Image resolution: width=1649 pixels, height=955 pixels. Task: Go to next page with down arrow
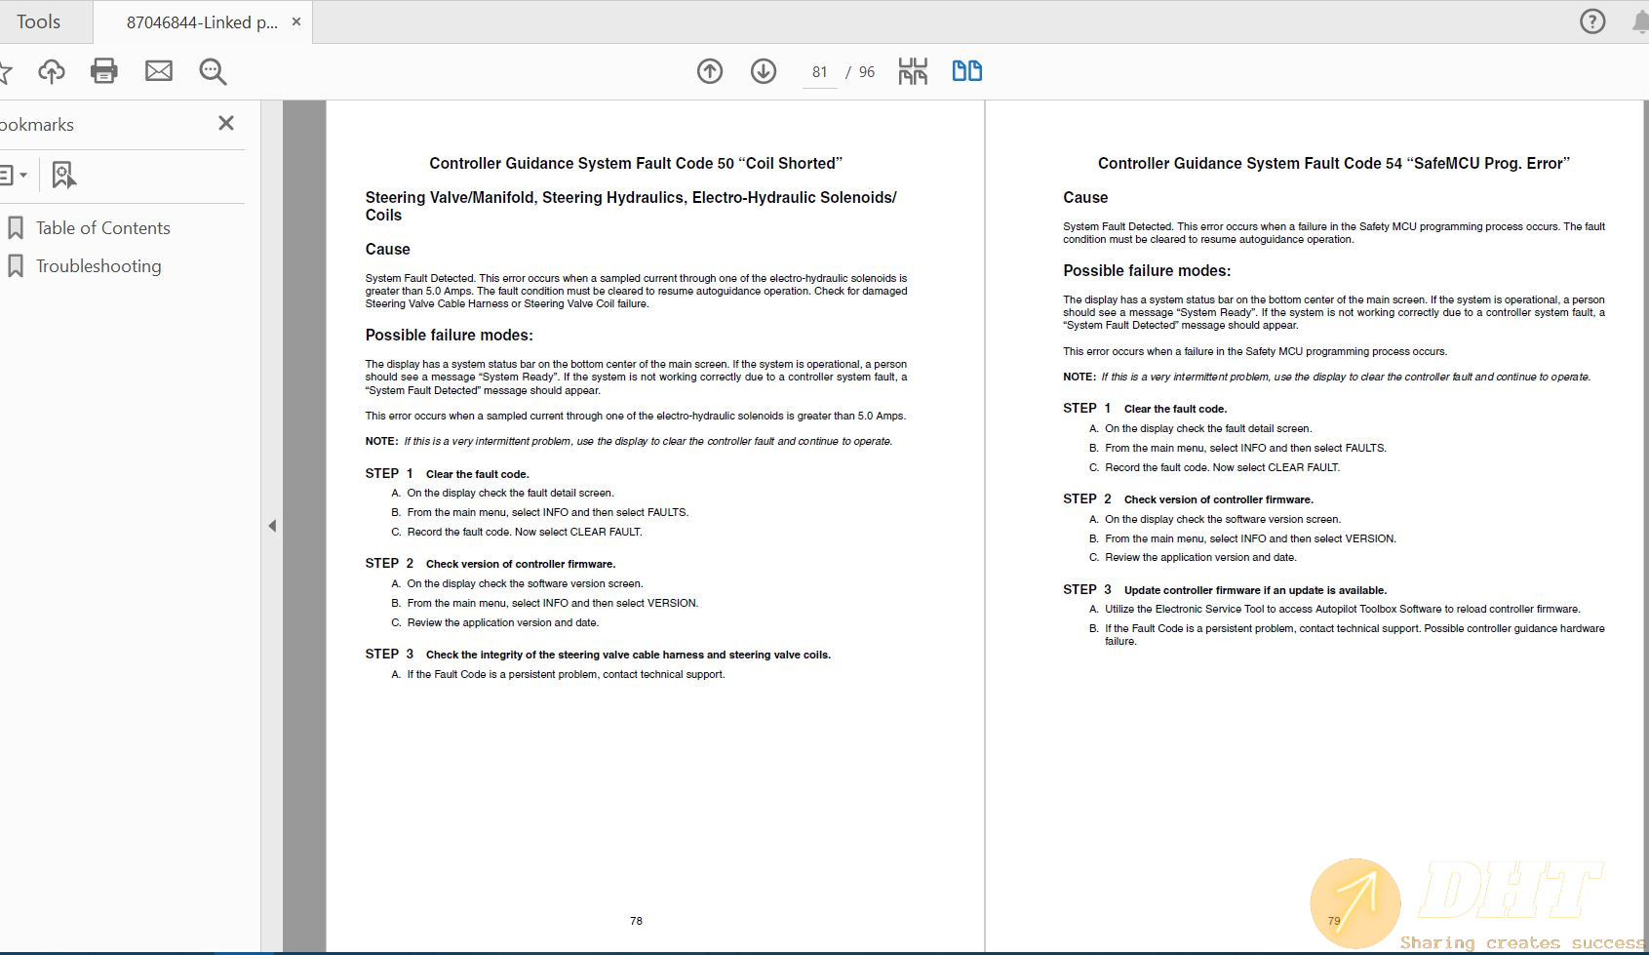764,71
